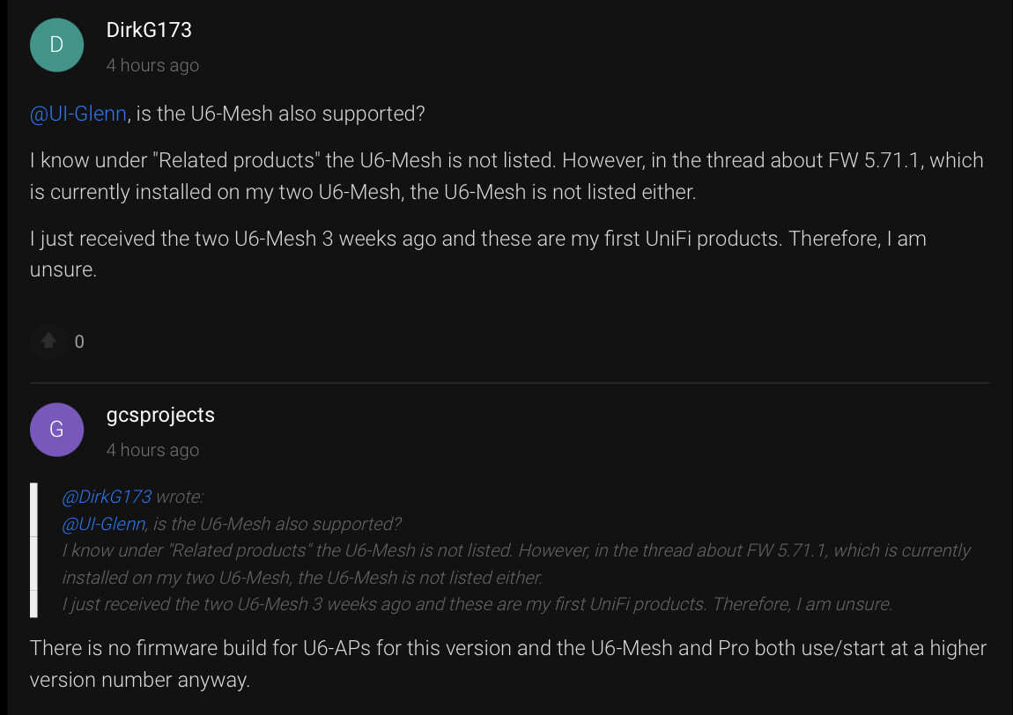The image size is (1013, 715).
Task: Click the "4 hours ago" timestamp under gcsprojects
Action: [152, 450]
